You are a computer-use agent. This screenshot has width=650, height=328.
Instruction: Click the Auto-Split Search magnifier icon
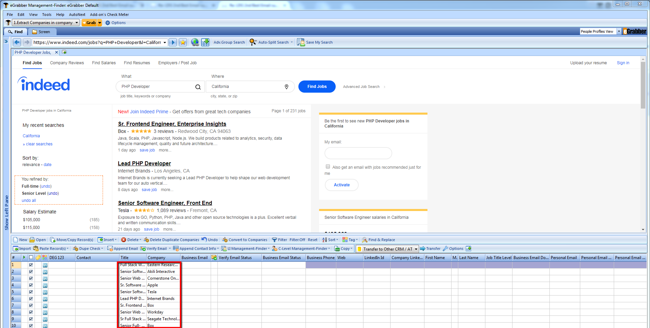[253, 42]
